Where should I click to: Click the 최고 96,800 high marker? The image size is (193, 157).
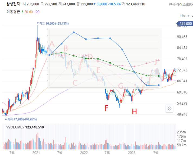click(53, 23)
